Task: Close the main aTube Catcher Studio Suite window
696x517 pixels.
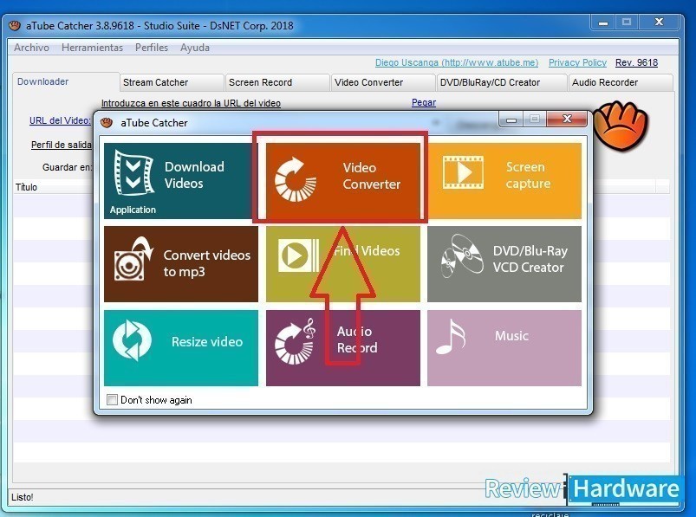Action: (x=659, y=23)
